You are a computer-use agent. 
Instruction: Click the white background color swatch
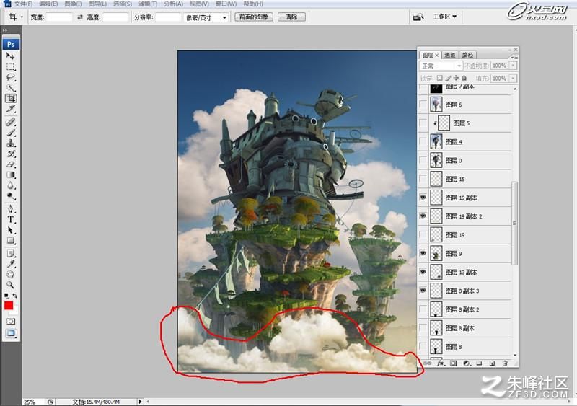15,311
